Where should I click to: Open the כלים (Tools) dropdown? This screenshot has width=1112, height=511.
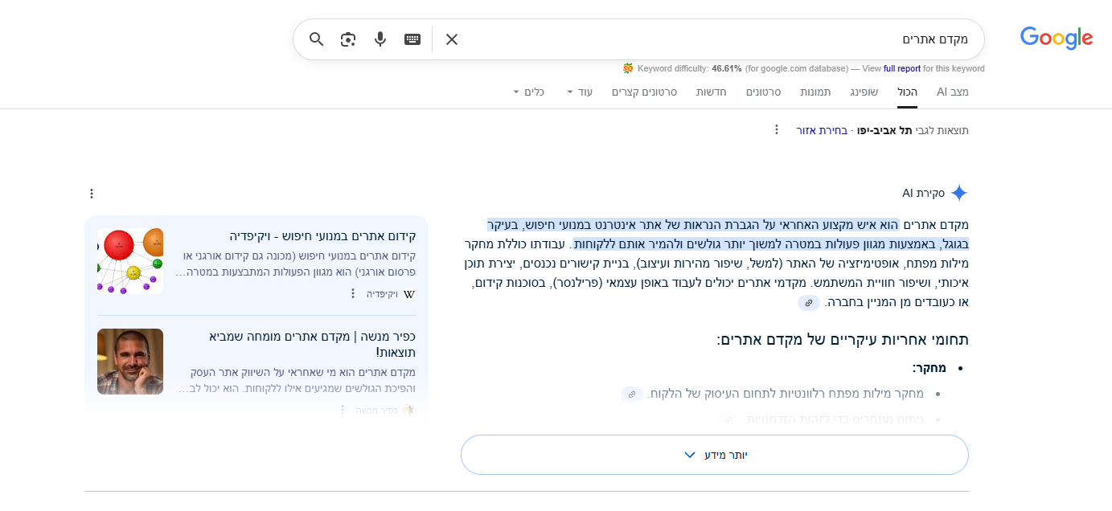point(528,92)
